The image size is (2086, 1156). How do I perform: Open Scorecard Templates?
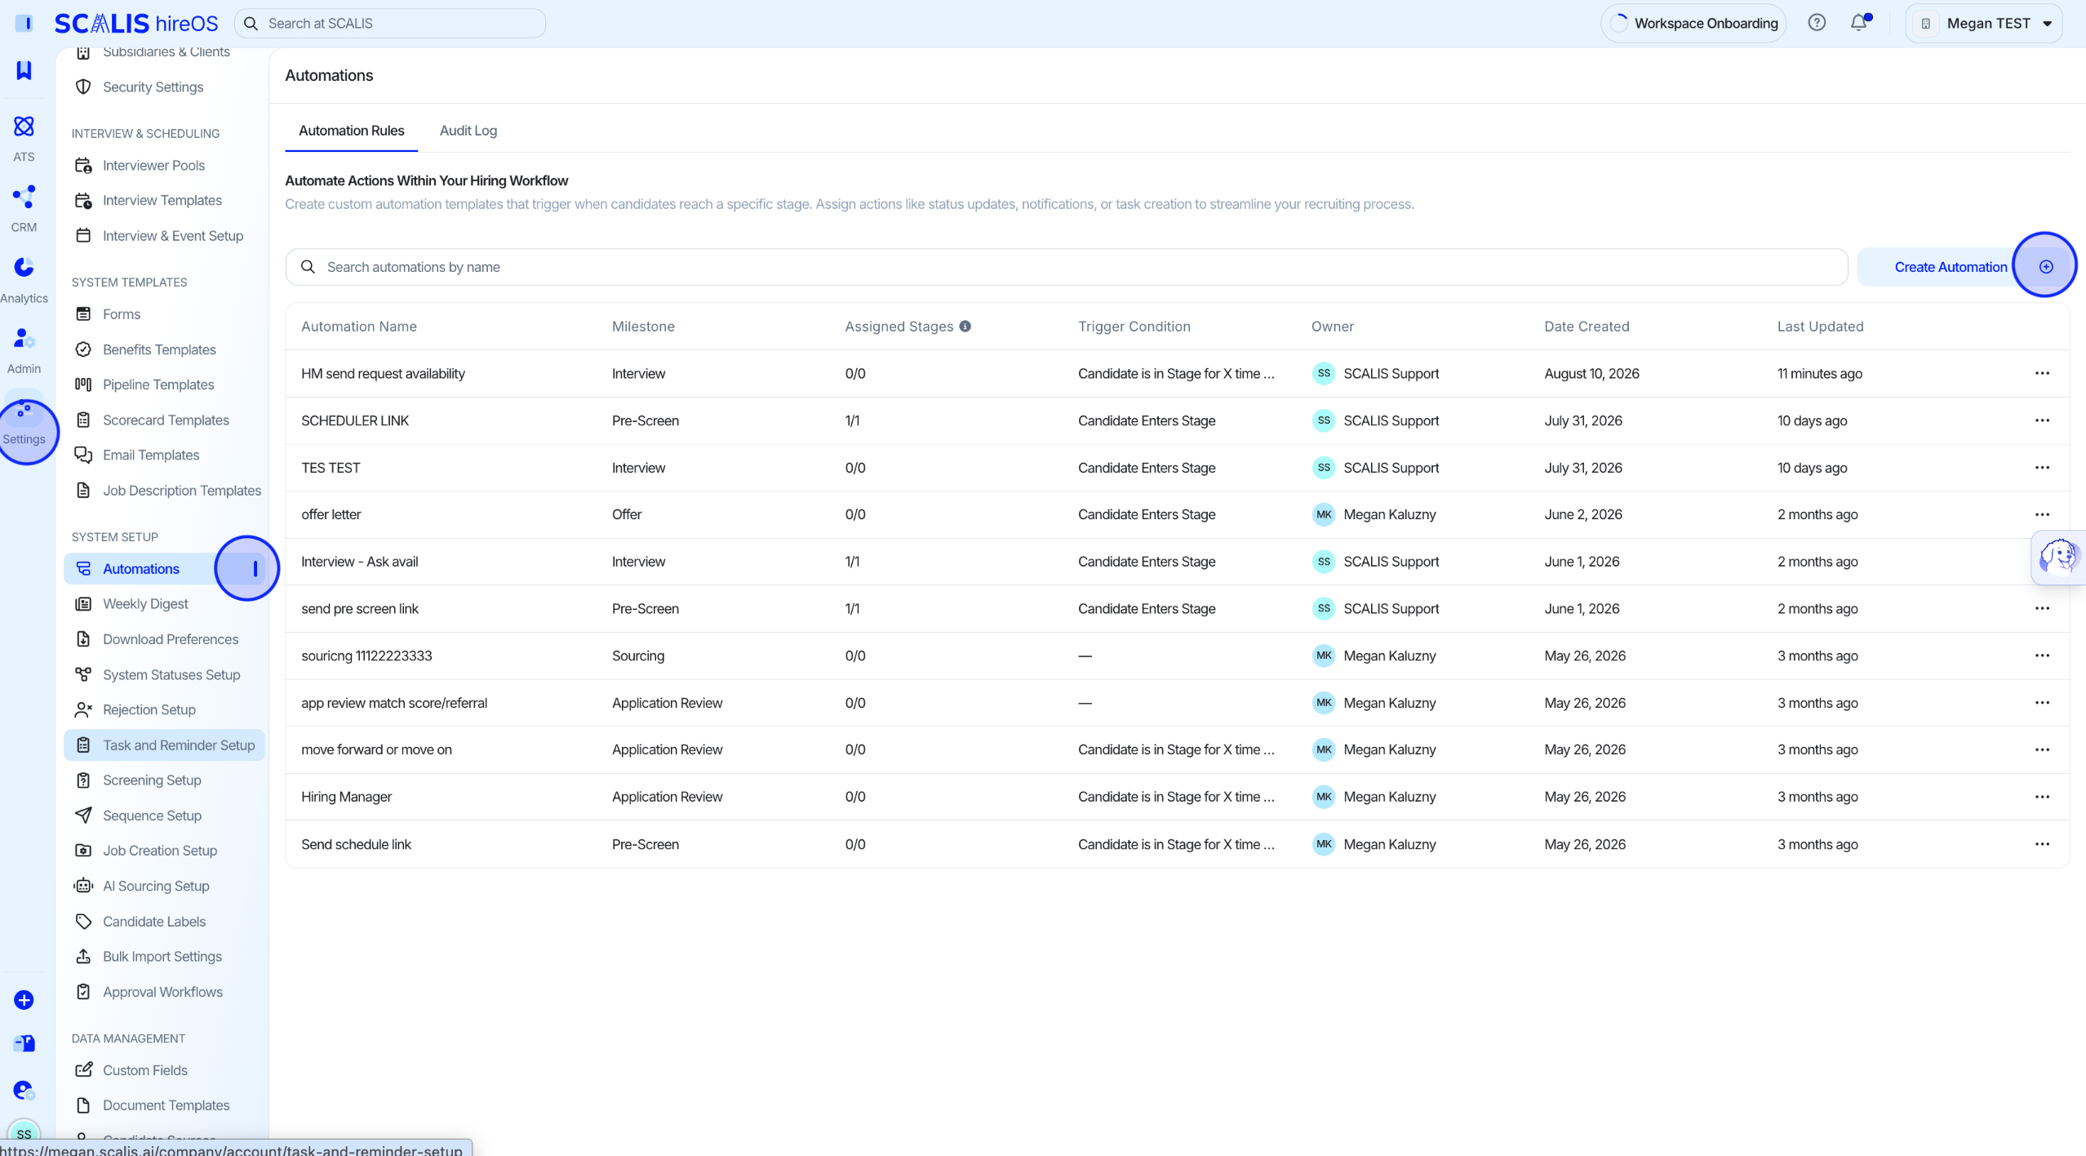click(x=166, y=420)
